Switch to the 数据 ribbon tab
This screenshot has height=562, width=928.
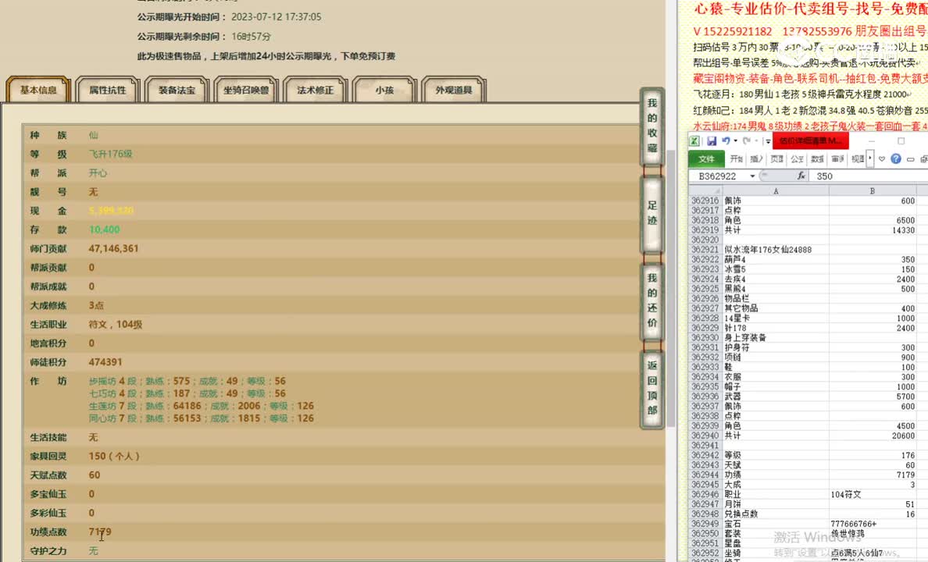click(x=817, y=158)
